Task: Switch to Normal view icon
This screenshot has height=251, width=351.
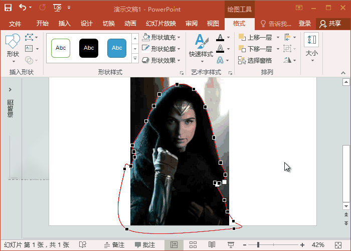Action: click(x=173, y=245)
